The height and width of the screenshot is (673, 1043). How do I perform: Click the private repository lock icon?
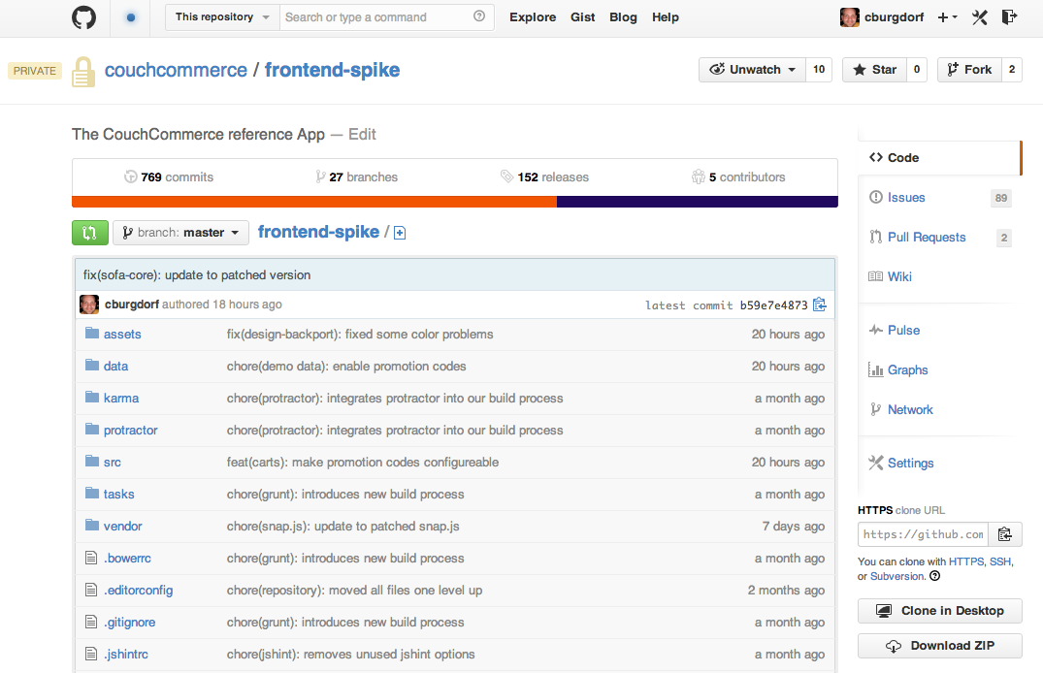[83, 72]
